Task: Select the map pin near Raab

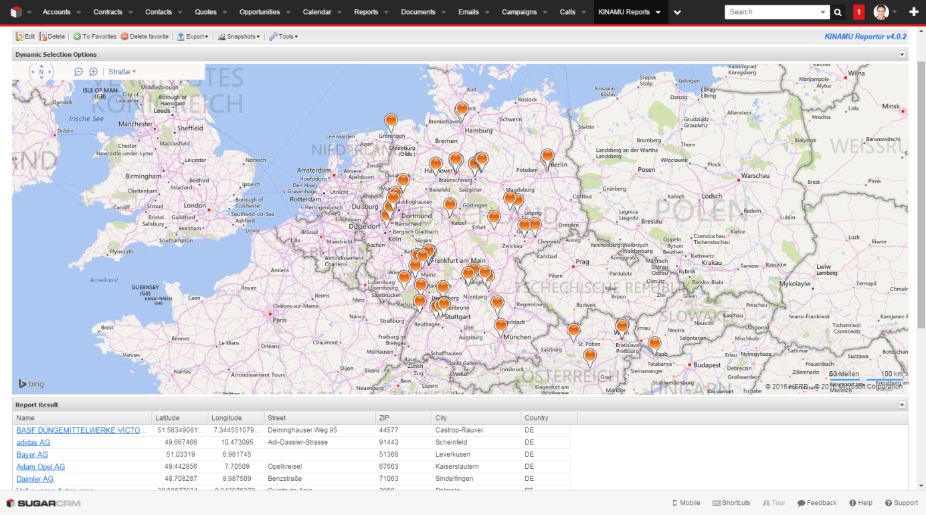Action: click(654, 345)
